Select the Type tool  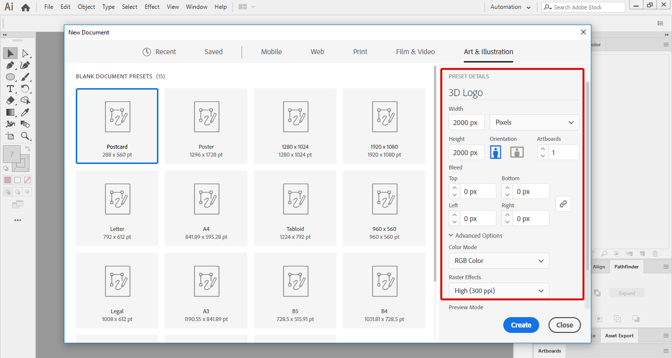(x=10, y=89)
